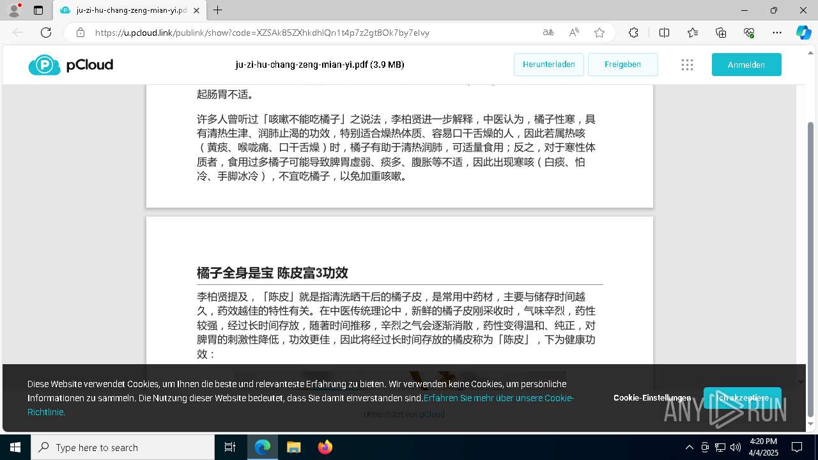Open Firefox from the taskbar

pyautogui.click(x=325, y=447)
